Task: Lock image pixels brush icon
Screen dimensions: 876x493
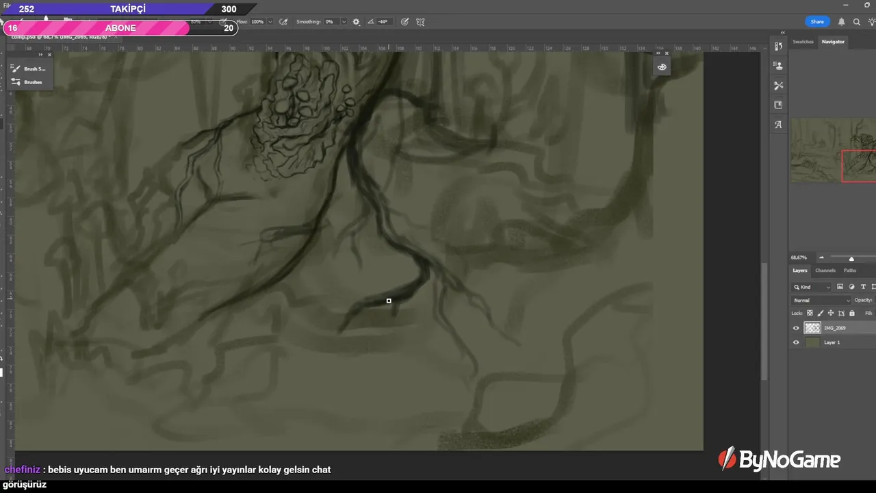Action: click(x=820, y=313)
